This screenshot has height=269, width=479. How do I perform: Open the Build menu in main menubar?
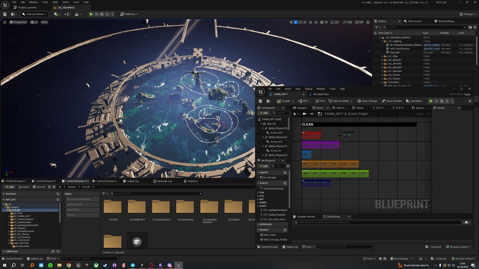[x=55, y=2]
